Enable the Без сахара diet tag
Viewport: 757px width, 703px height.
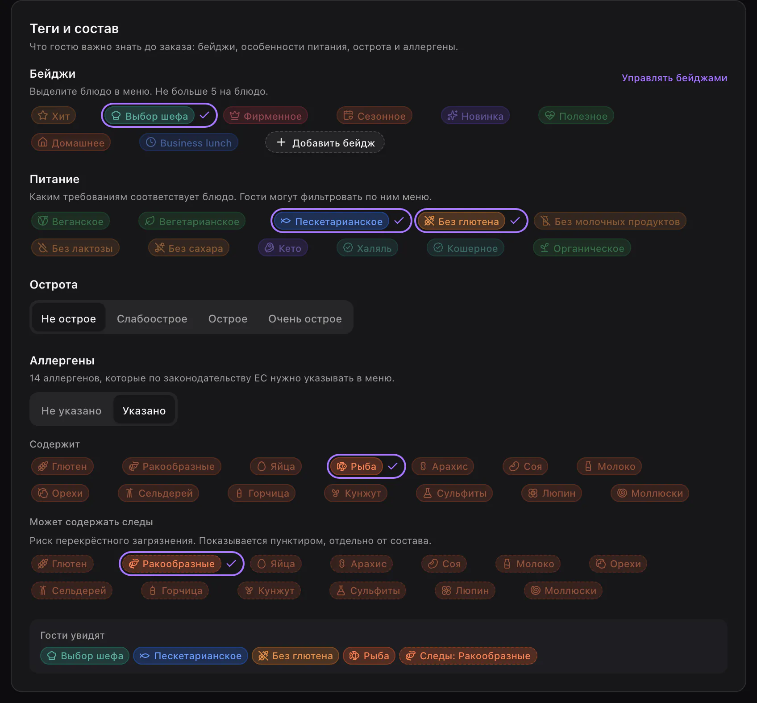click(x=189, y=248)
